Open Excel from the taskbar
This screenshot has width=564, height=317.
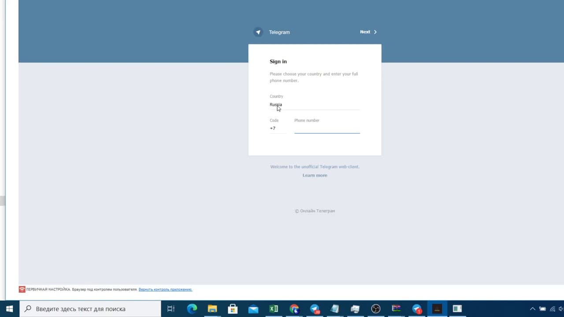(x=274, y=309)
